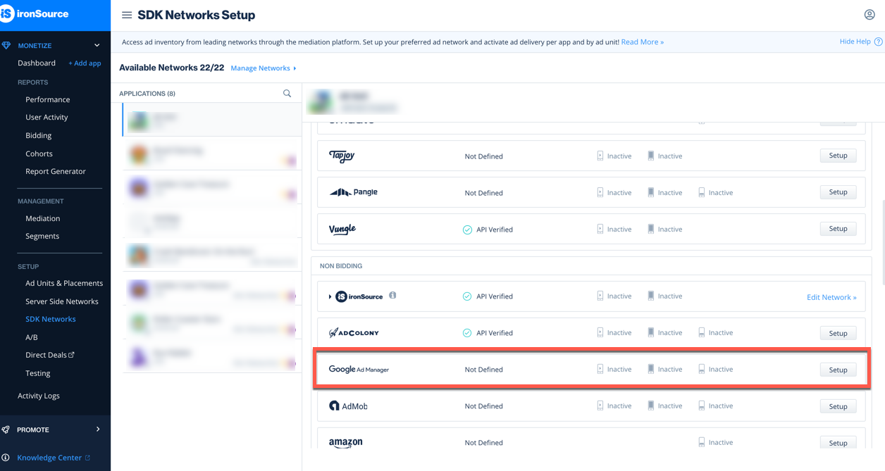The width and height of the screenshot is (885, 471).
Task: Open the help question-mark icon beside Hide Help
Action: coord(878,42)
